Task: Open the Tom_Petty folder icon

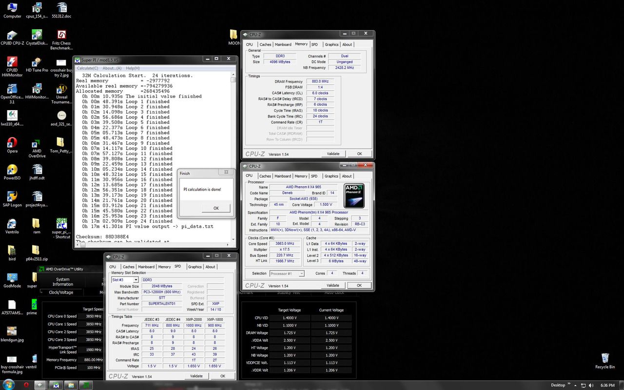Action: coord(61,145)
